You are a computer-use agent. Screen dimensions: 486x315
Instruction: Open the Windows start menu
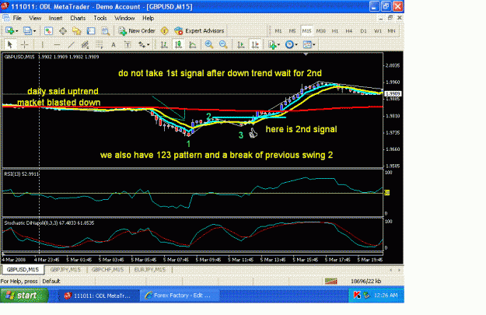tap(24, 295)
